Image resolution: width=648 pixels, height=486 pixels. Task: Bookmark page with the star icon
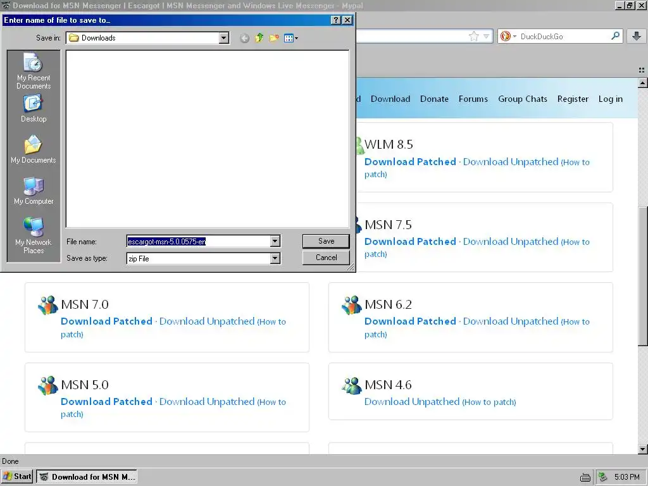[473, 36]
